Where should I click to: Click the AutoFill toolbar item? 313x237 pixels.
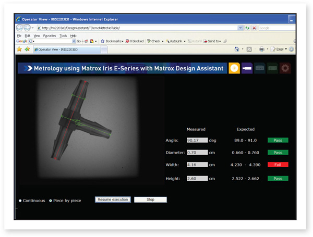pyautogui.click(x=195, y=41)
